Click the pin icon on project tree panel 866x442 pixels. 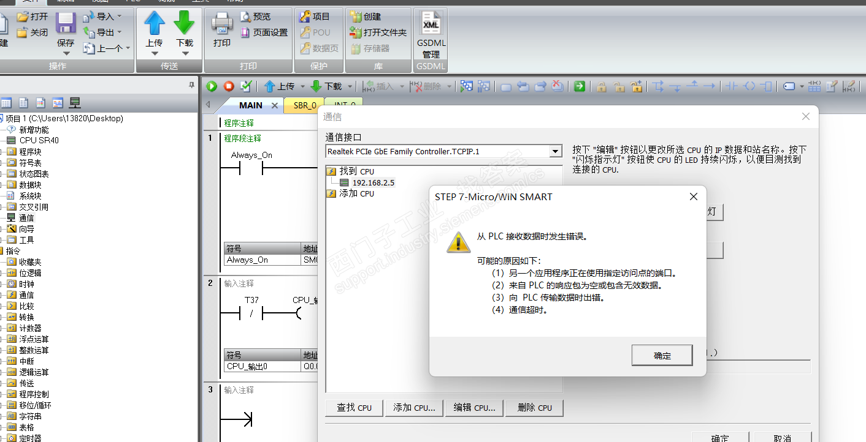(191, 86)
